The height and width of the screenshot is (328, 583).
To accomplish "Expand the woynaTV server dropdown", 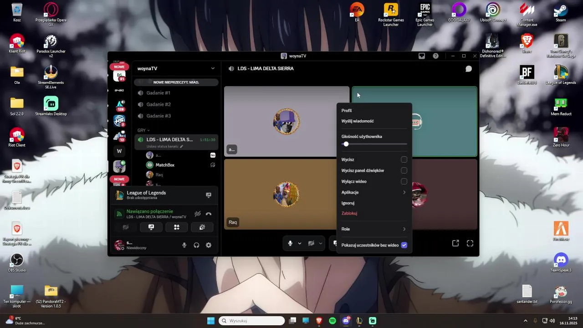I will [213, 69].
